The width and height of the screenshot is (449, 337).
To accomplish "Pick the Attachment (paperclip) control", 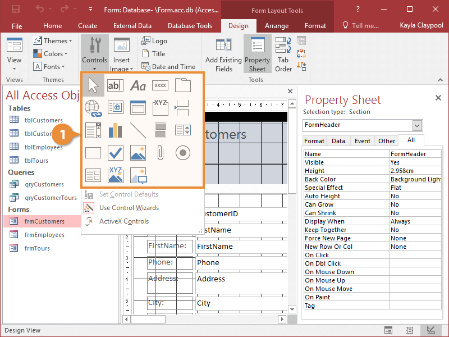I will pyautogui.click(x=160, y=152).
